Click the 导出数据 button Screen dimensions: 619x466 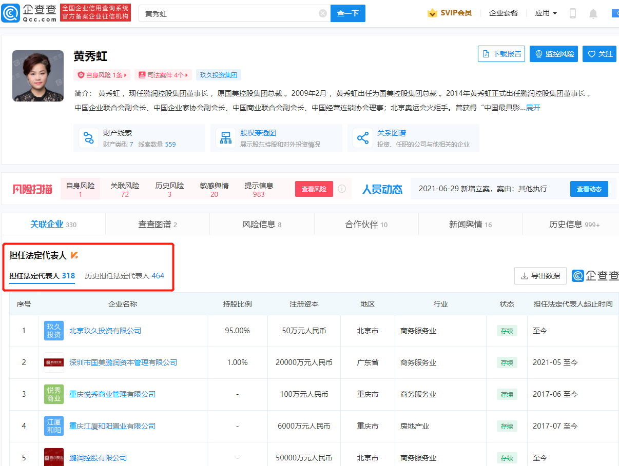pos(540,276)
